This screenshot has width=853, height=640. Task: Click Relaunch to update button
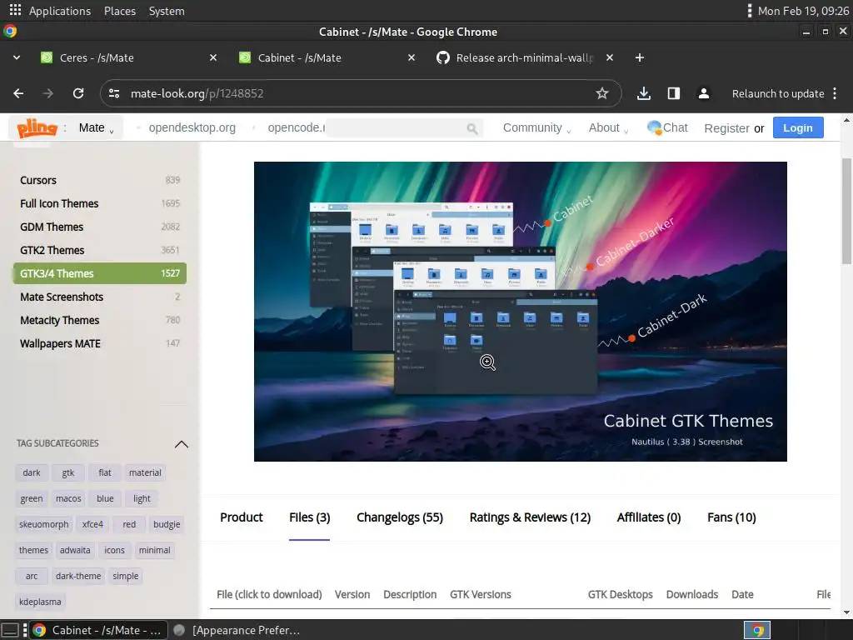tap(778, 93)
